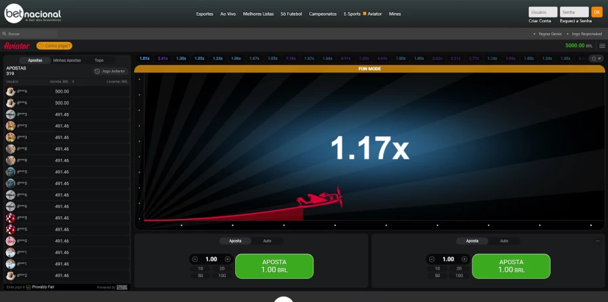The width and height of the screenshot is (608, 302).
Task: Increase the right bet amount with plus
Action: point(464,259)
